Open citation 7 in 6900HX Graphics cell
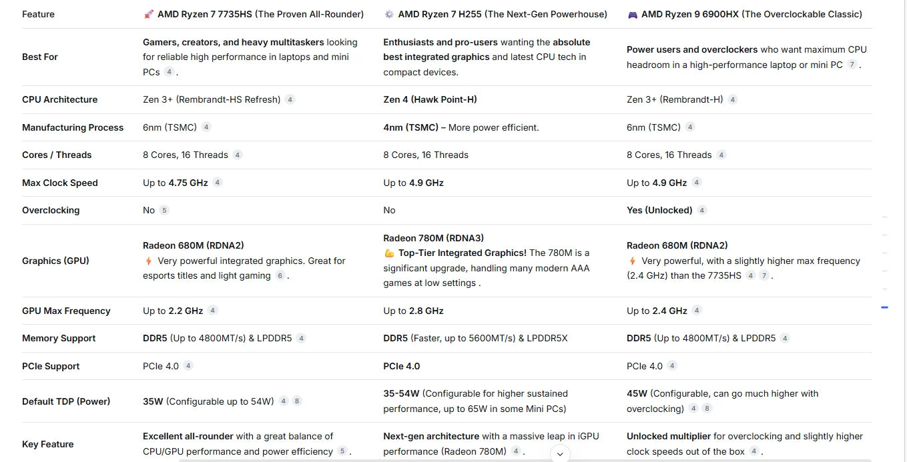Image resolution: width=907 pixels, height=462 pixels. coord(765,275)
